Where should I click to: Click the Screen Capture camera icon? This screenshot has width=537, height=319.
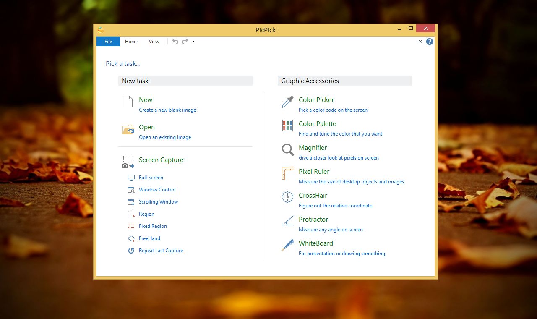click(128, 162)
